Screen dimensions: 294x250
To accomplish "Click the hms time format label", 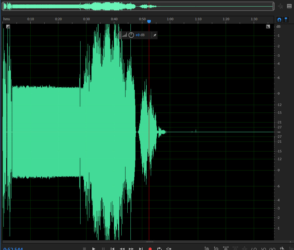I will click(x=7, y=19).
